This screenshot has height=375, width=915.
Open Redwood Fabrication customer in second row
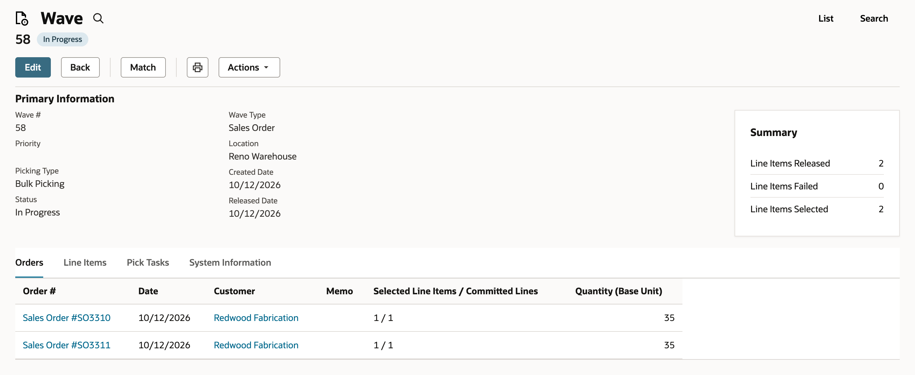pos(256,345)
